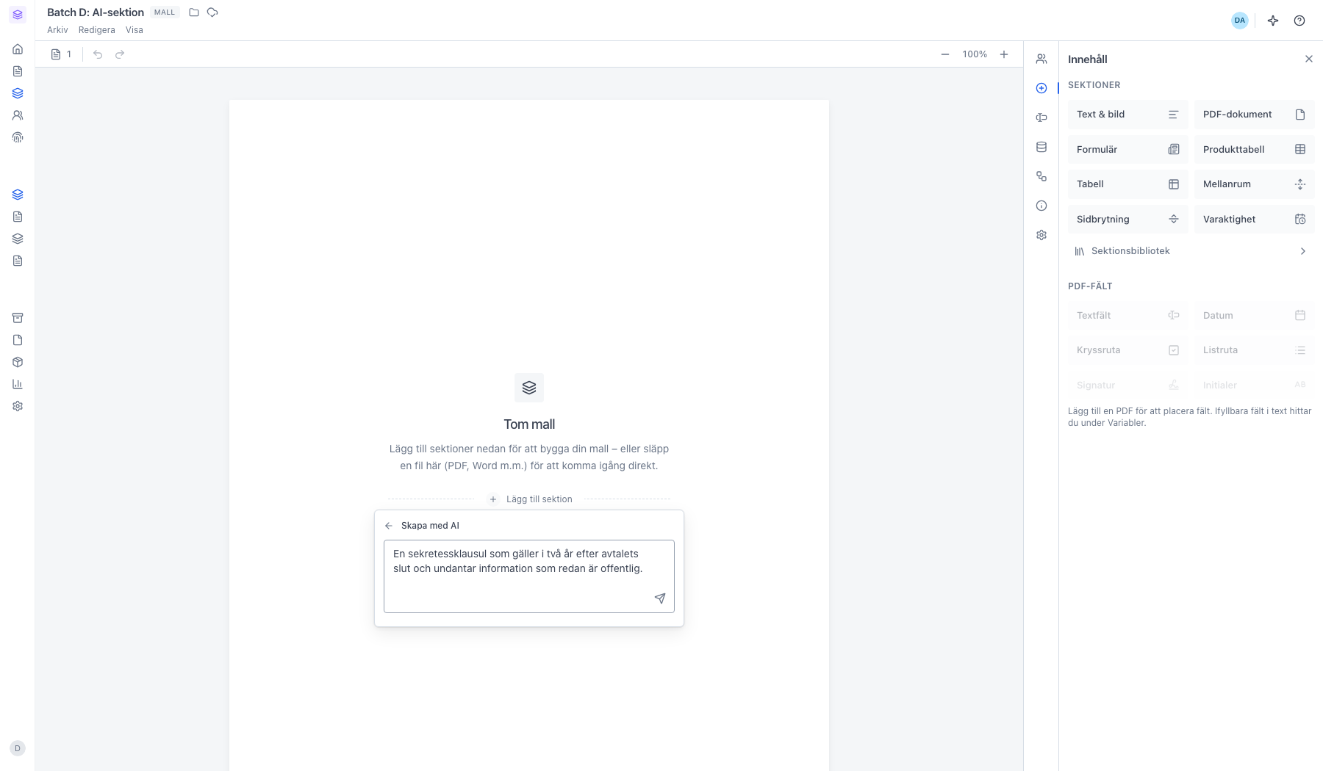Close the Innehåll panel
The width and height of the screenshot is (1323, 771).
(1309, 59)
